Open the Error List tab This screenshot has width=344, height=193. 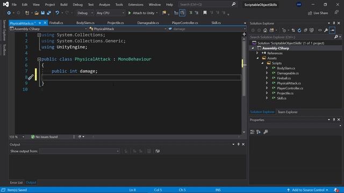(x=16, y=182)
